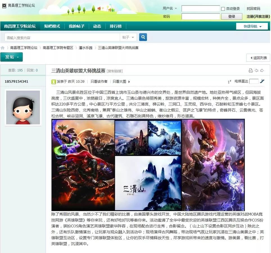This screenshot has height=253, width=271.
Task: Click the post title 三清山英雄联盟大师挑战赛
Action: [x=78, y=71]
